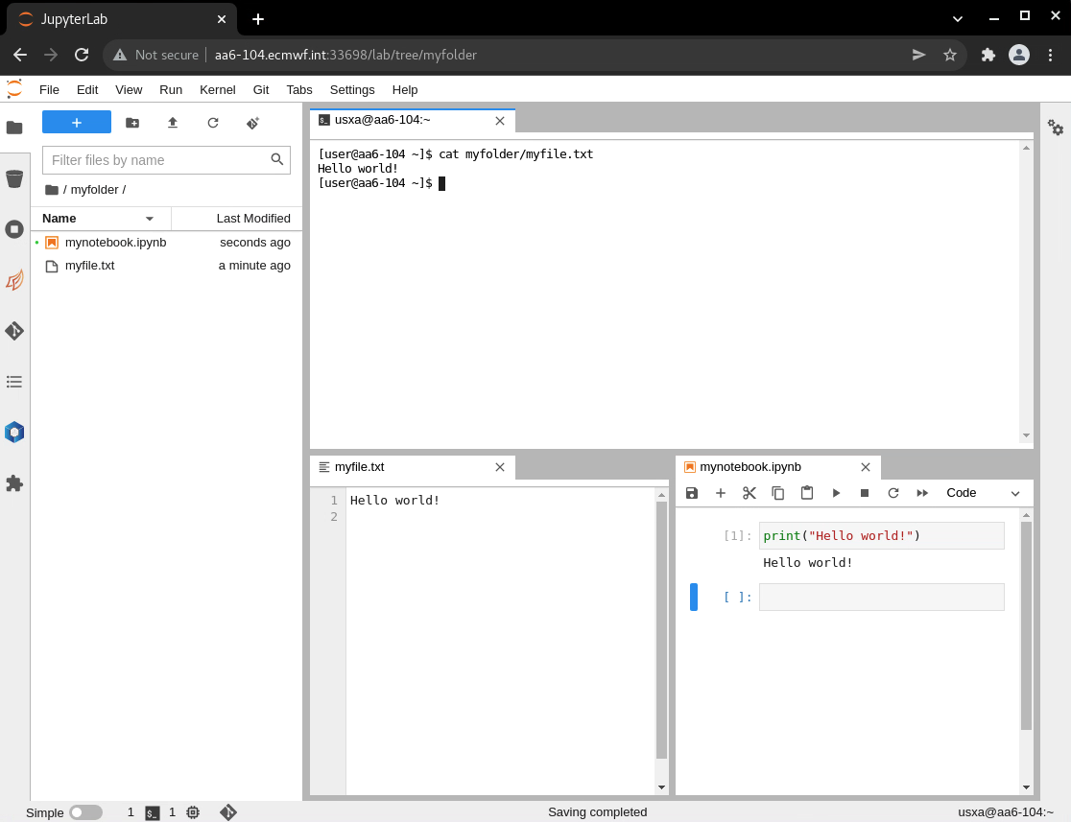
Task: Click the blue New Launcher button
Action: click(77, 123)
